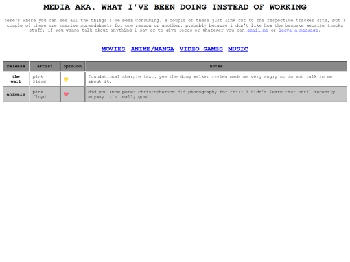The height and width of the screenshot is (262, 350).
Task: Click the peter christopherson note
Action: click(216, 94)
